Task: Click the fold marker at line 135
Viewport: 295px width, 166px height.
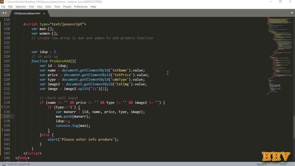Action: tap(2, 107)
